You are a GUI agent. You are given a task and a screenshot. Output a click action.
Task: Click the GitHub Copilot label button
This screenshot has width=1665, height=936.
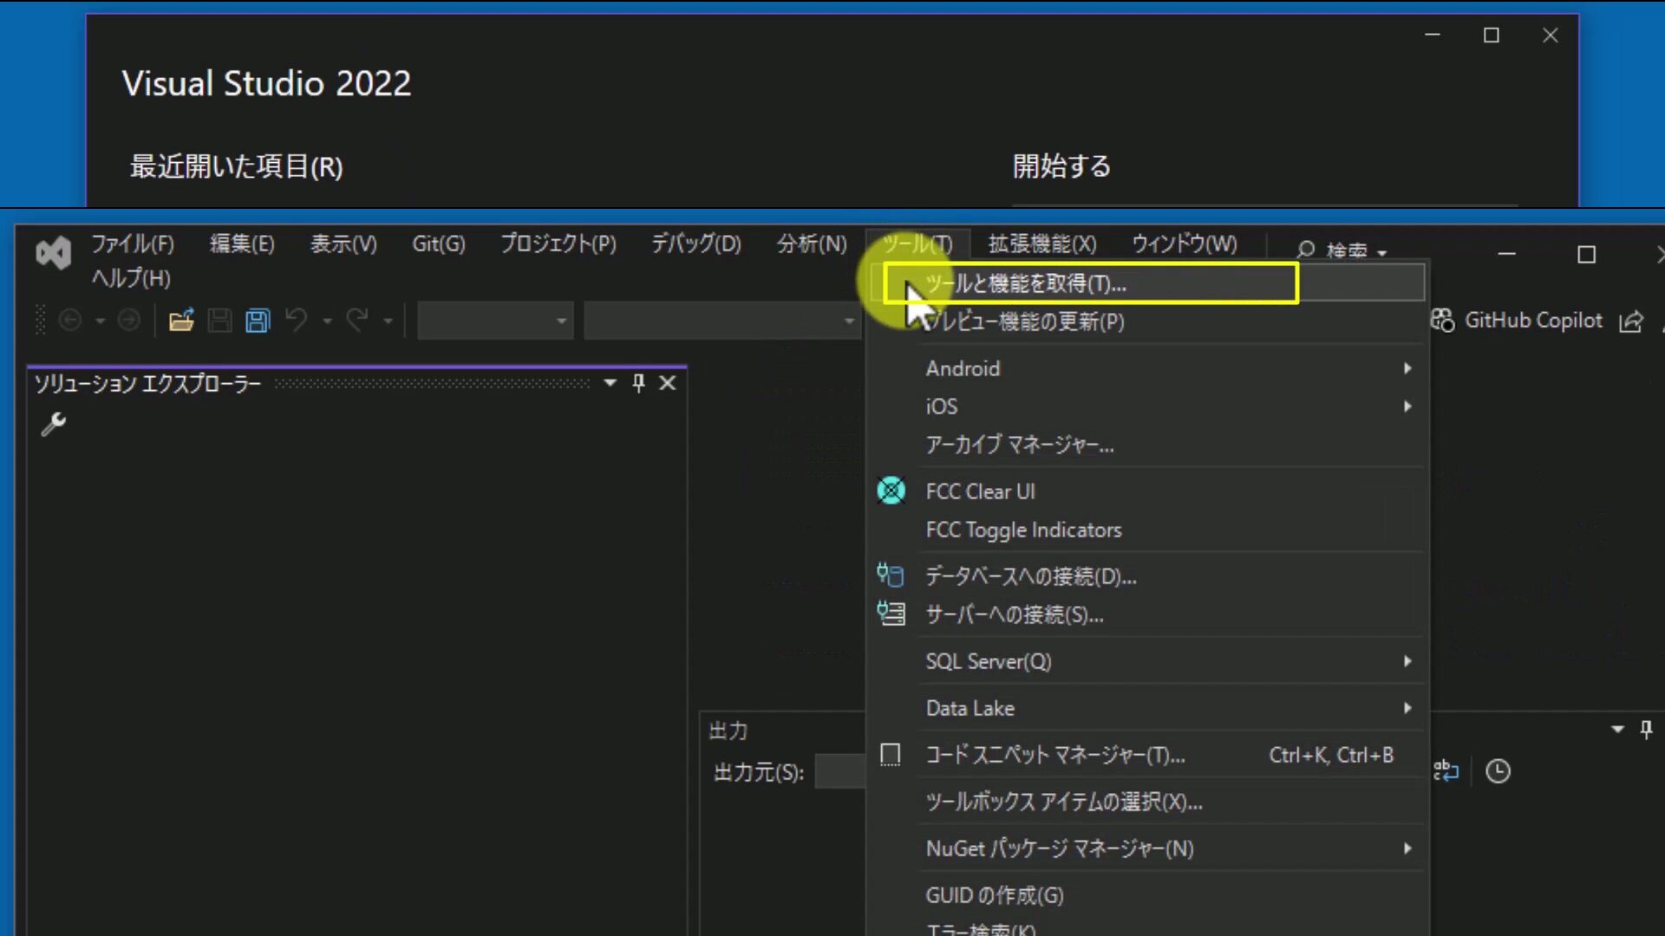coord(1533,321)
